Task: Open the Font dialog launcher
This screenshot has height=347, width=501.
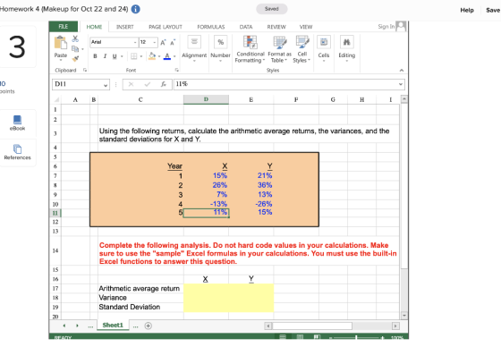Action: pos(177,70)
